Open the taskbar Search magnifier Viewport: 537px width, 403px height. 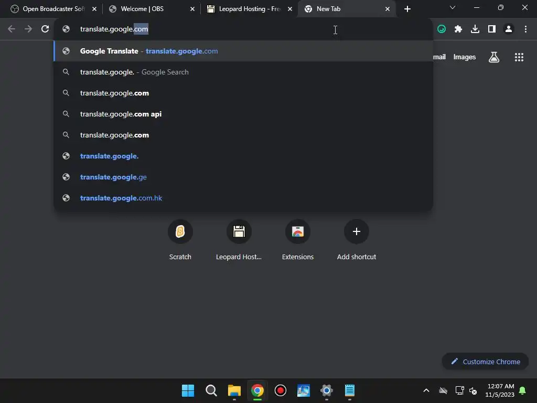tap(211, 390)
